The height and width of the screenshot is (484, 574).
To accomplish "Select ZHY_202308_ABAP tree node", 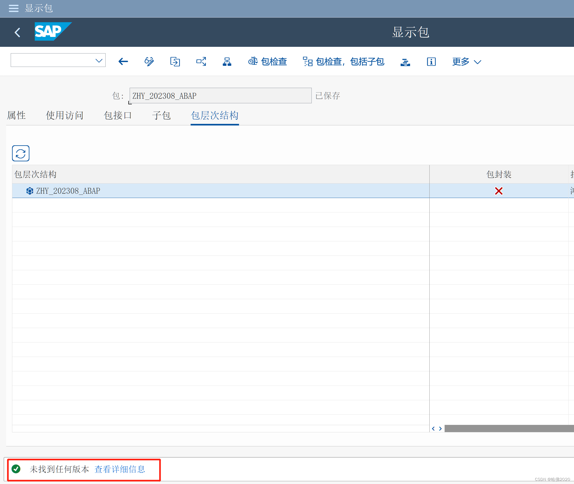I will tap(68, 191).
